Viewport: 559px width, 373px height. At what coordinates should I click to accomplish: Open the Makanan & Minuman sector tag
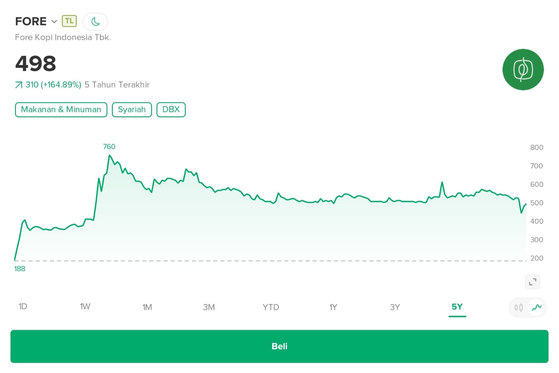click(61, 110)
